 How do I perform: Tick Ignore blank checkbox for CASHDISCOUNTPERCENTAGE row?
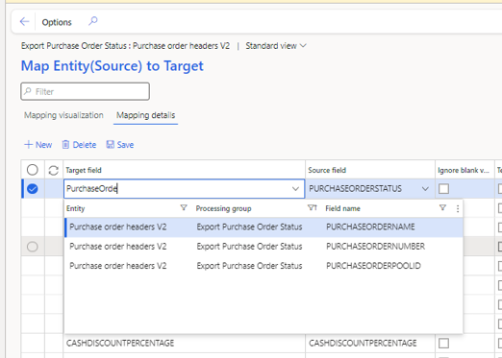click(443, 344)
